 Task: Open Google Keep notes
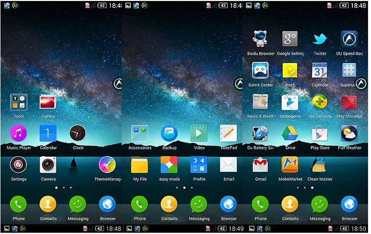coord(290,70)
